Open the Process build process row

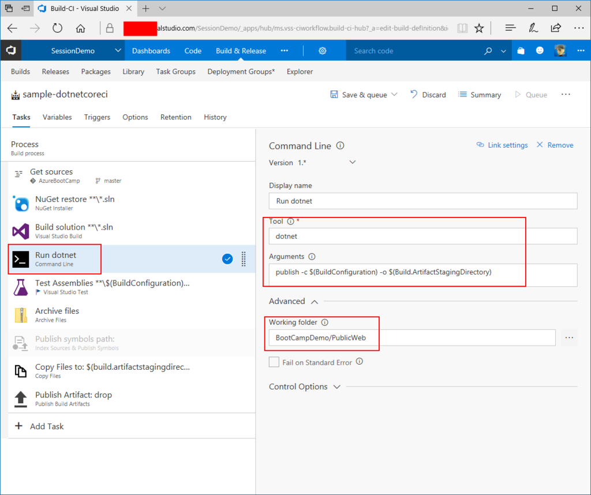tap(128, 148)
